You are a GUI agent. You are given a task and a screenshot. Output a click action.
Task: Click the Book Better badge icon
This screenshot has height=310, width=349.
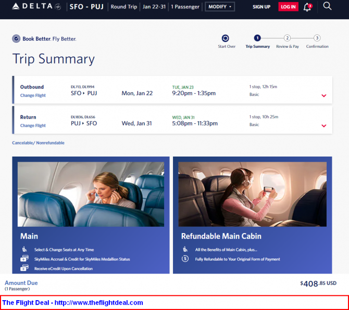click(x=16, y=38)
